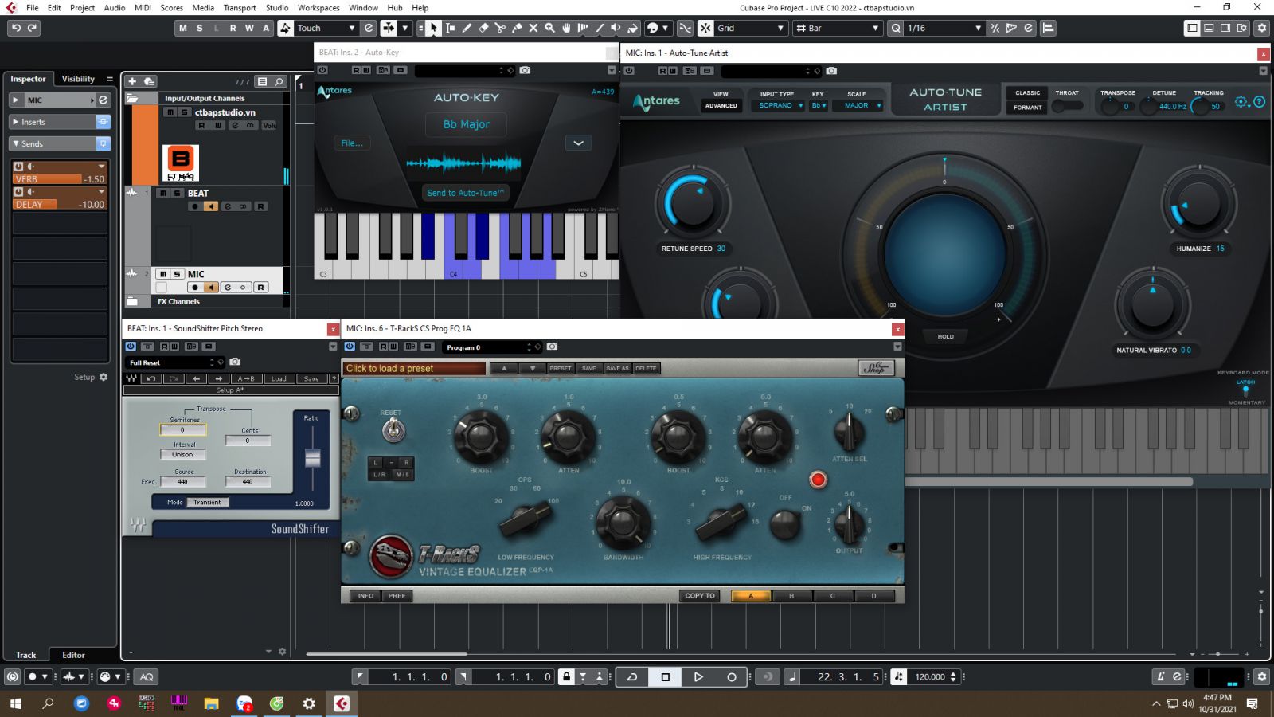Solo the MIC track

[x=178, y=274]
